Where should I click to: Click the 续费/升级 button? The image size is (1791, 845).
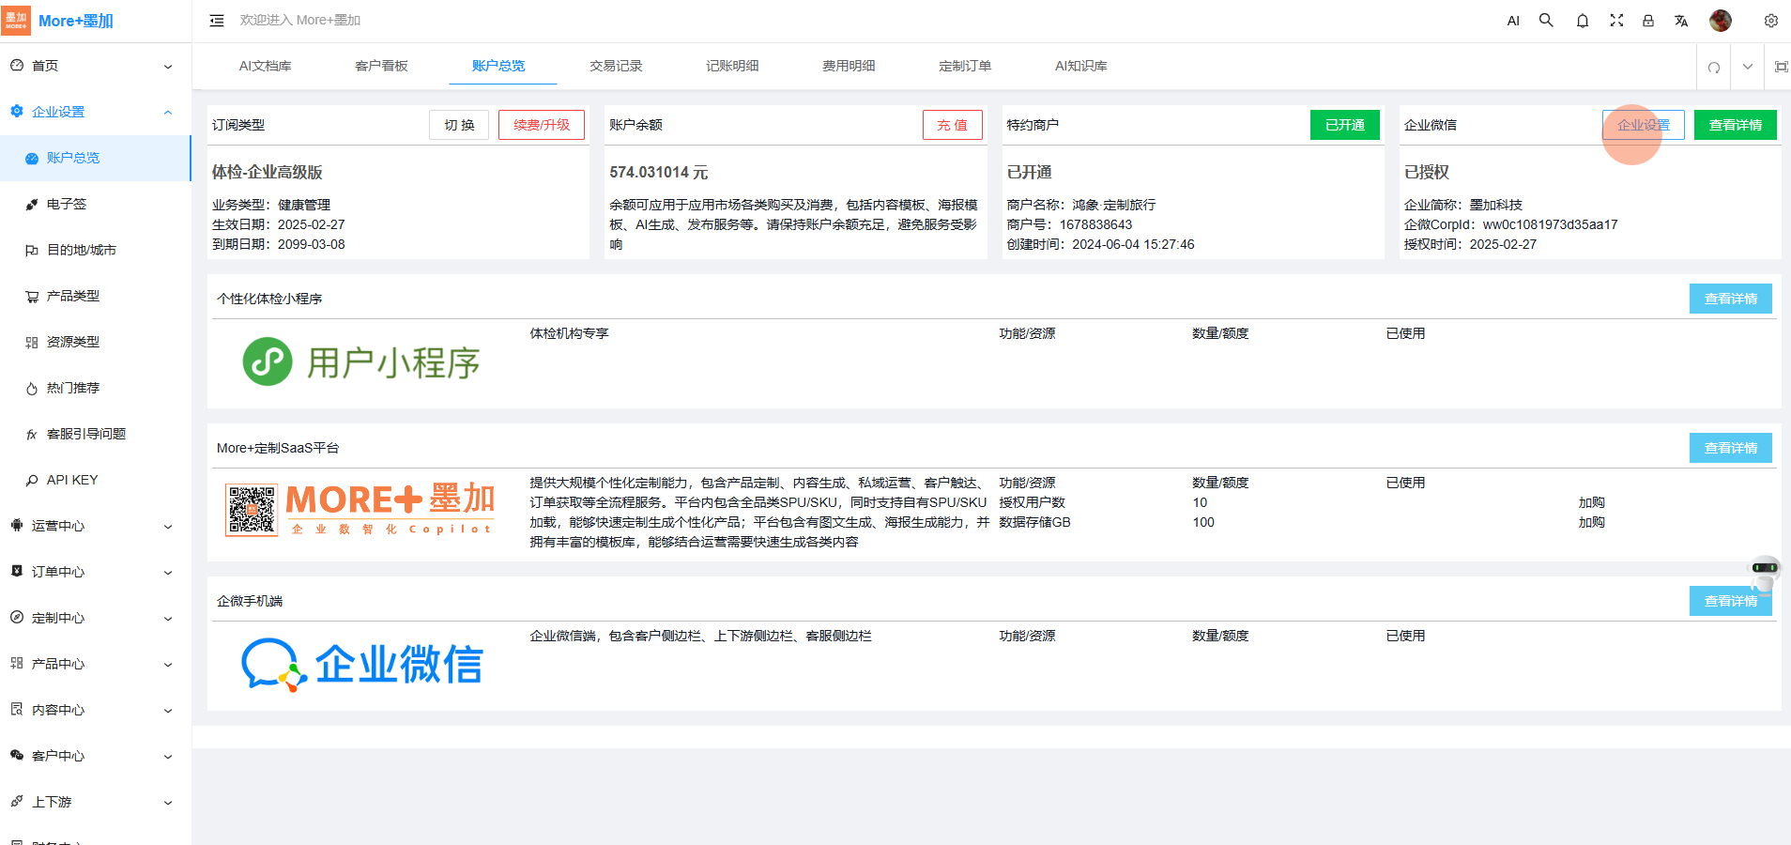click(x=541, y=125)
